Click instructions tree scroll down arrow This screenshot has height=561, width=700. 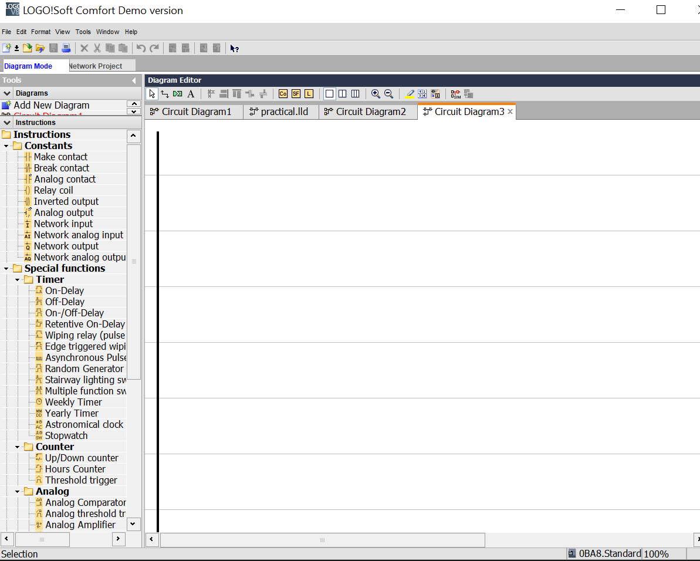click(x=133, y=523)
